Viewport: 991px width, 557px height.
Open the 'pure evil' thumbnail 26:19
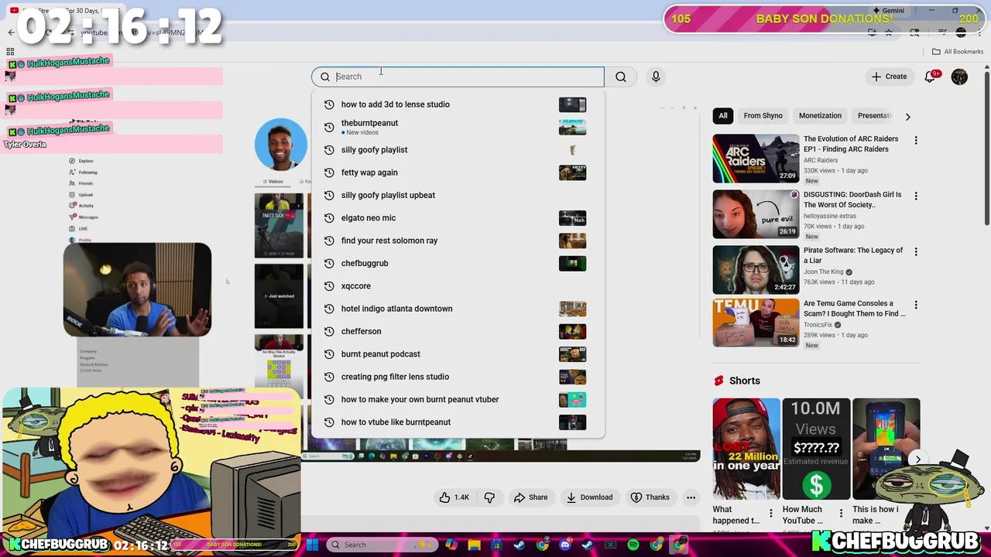tap(756, 214)
